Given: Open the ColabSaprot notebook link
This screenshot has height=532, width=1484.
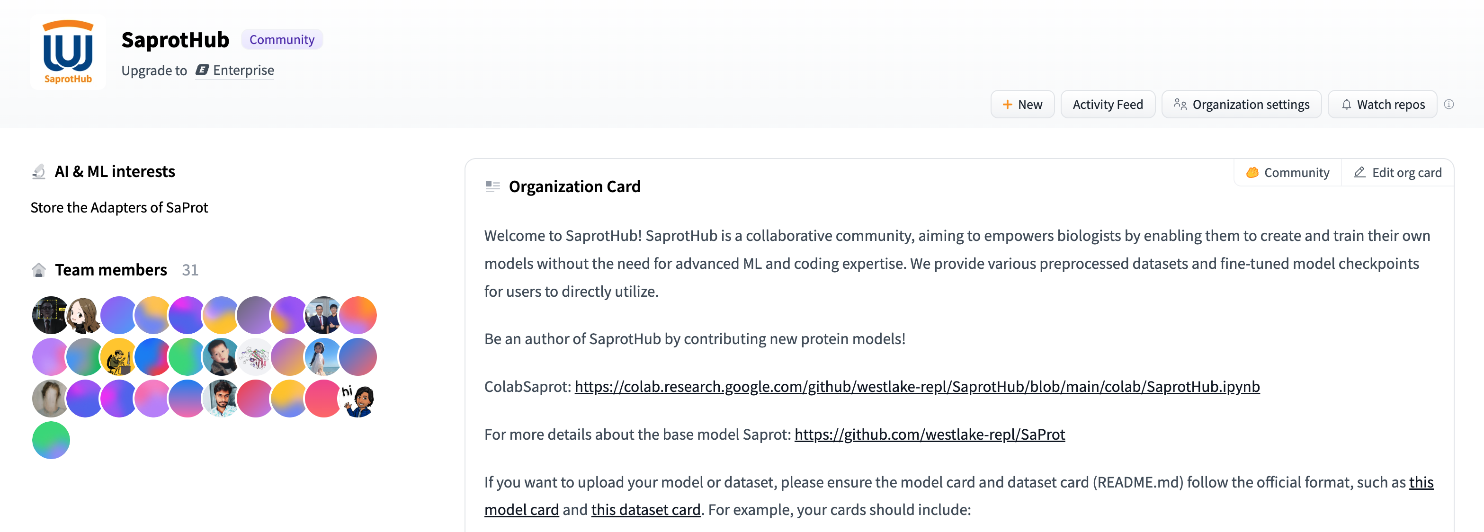Looking at the screenshot, I should [x=917, y=386].
